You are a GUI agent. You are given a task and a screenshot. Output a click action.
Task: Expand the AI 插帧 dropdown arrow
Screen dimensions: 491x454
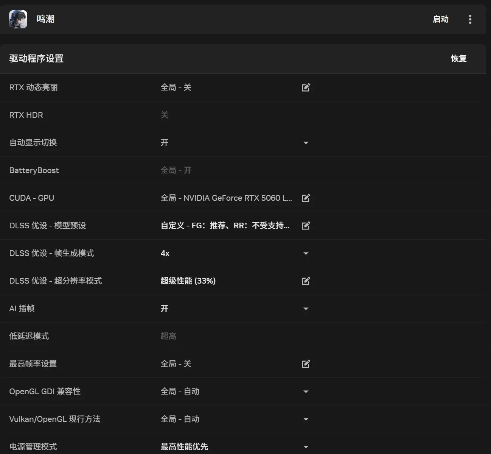(306, 309)
